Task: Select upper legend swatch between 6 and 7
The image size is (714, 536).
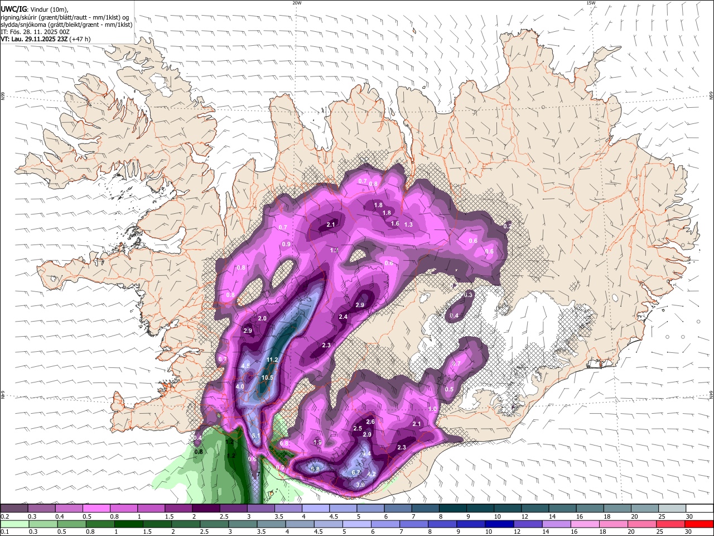Action: [398, 508]
